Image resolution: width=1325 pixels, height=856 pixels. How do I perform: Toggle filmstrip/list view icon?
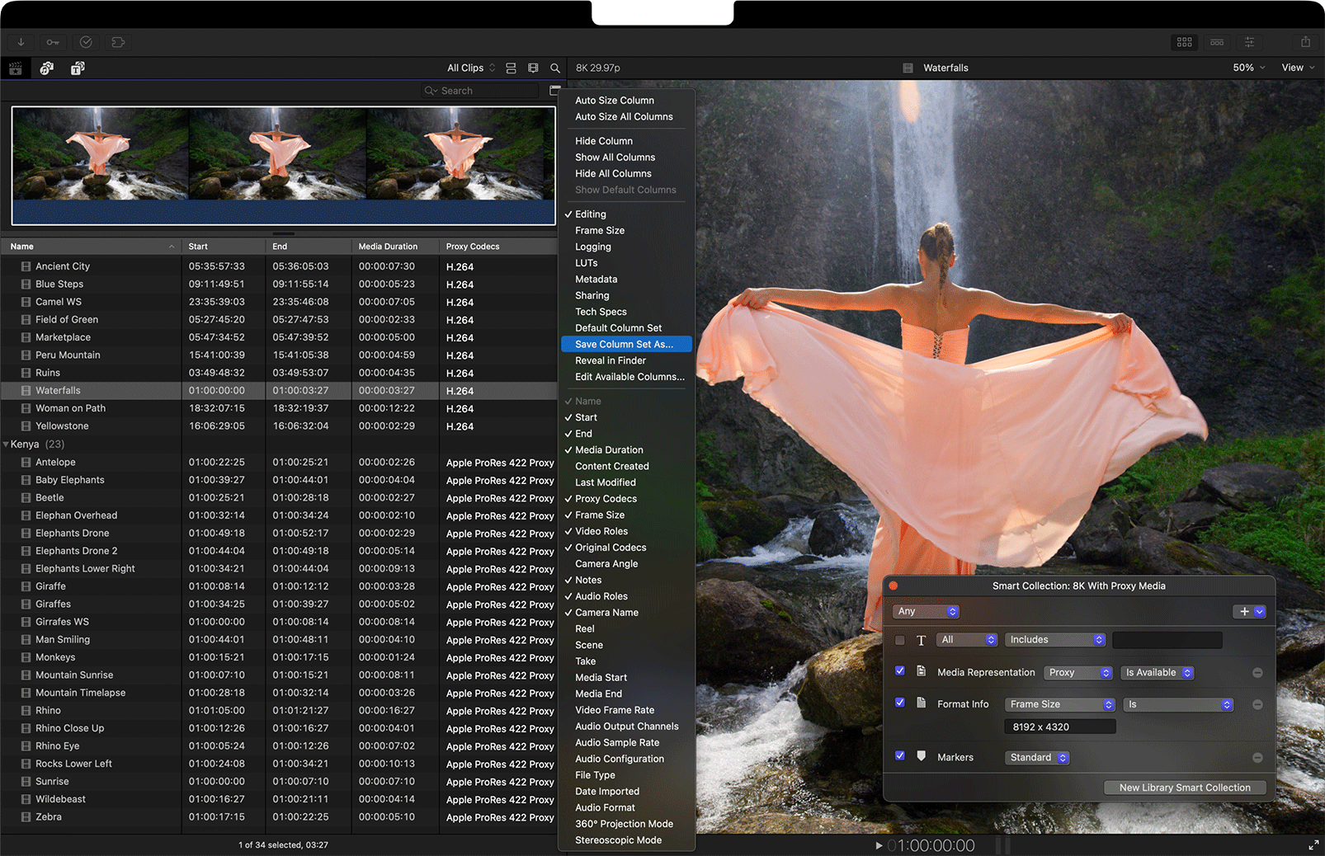click(x=511, y=68)
